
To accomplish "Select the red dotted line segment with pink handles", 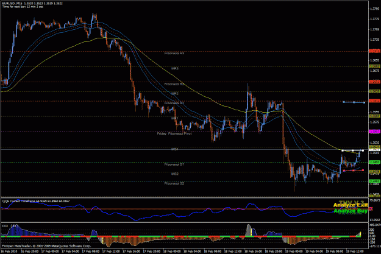I will click(x=354, y=171).
